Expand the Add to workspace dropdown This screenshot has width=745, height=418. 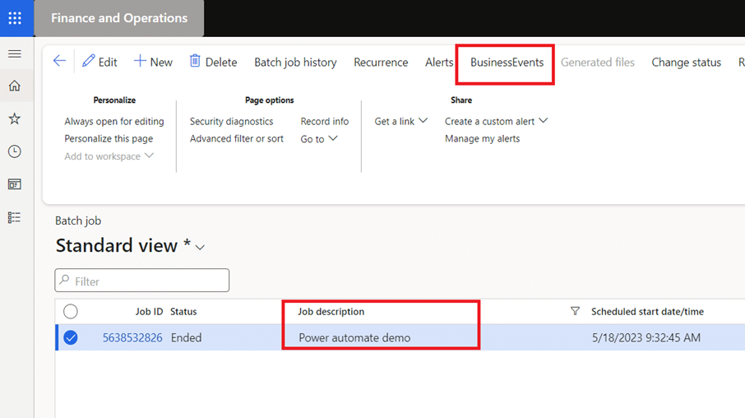pyautogui.click(x=109, y=156)
